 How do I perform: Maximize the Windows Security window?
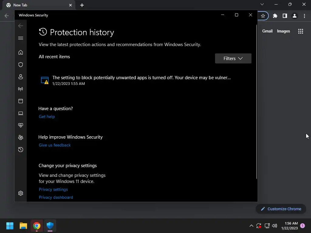[x=236, y=15]
